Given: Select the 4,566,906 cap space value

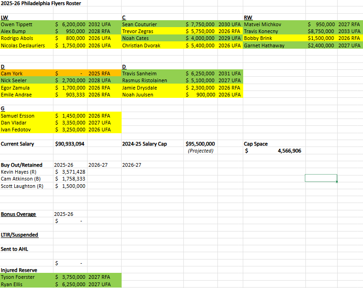Looking at the screenshot, I should coord(274,151).
